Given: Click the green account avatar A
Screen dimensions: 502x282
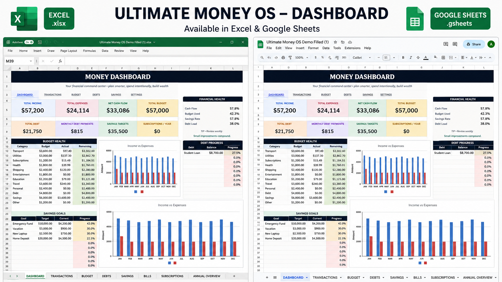Looking at the screenshot, I should 491,44.
